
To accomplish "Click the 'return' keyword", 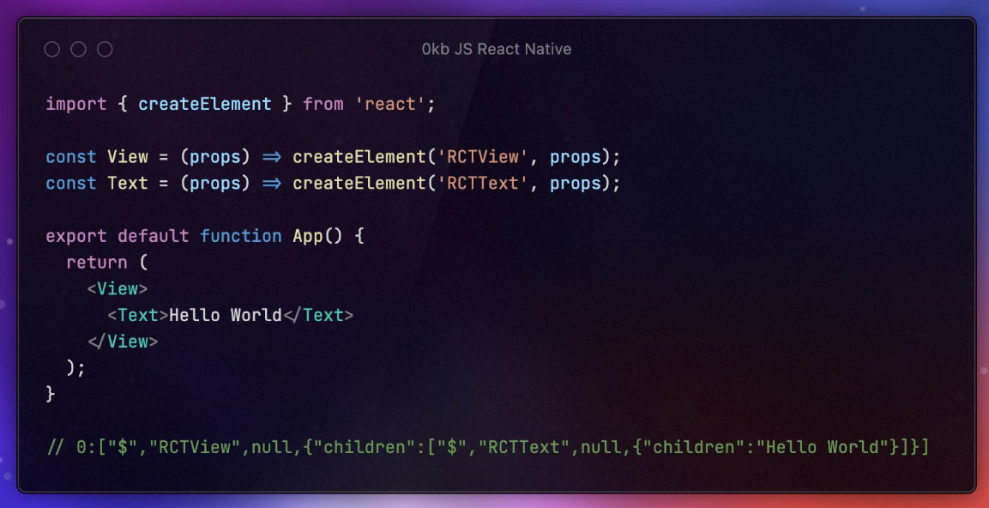I will click(97, 262).
